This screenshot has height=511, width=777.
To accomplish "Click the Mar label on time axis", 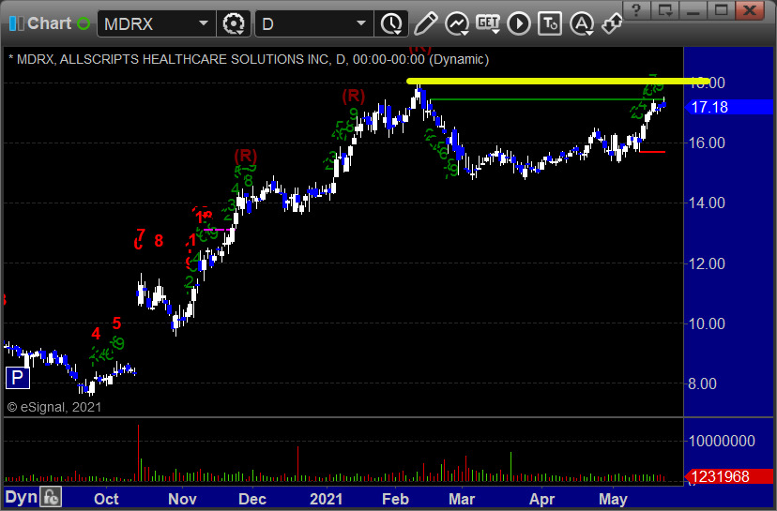I will tap(462, 499).
